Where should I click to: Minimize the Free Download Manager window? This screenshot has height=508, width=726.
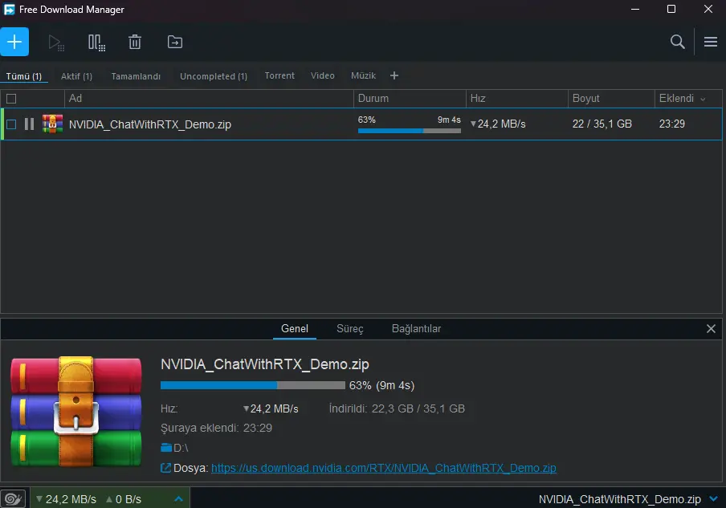pos(635,9)
